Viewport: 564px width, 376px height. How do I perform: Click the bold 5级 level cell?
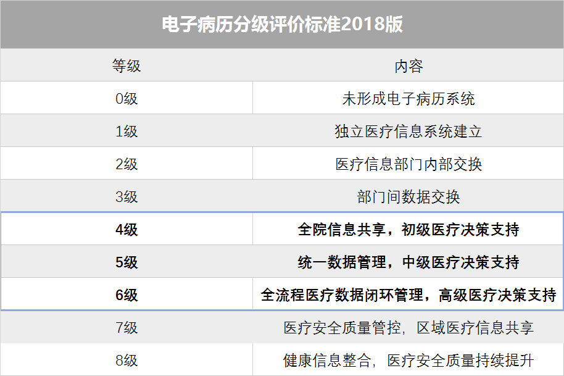(x=126, y=262)
